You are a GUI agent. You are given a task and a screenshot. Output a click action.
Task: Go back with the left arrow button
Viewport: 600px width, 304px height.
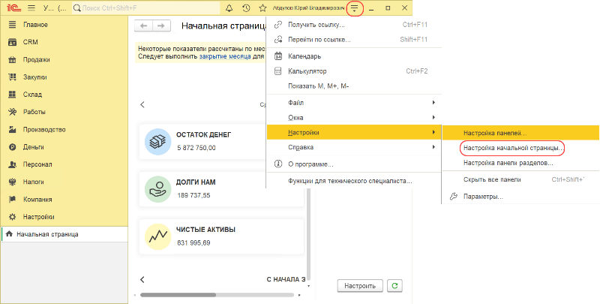(143, 26)
